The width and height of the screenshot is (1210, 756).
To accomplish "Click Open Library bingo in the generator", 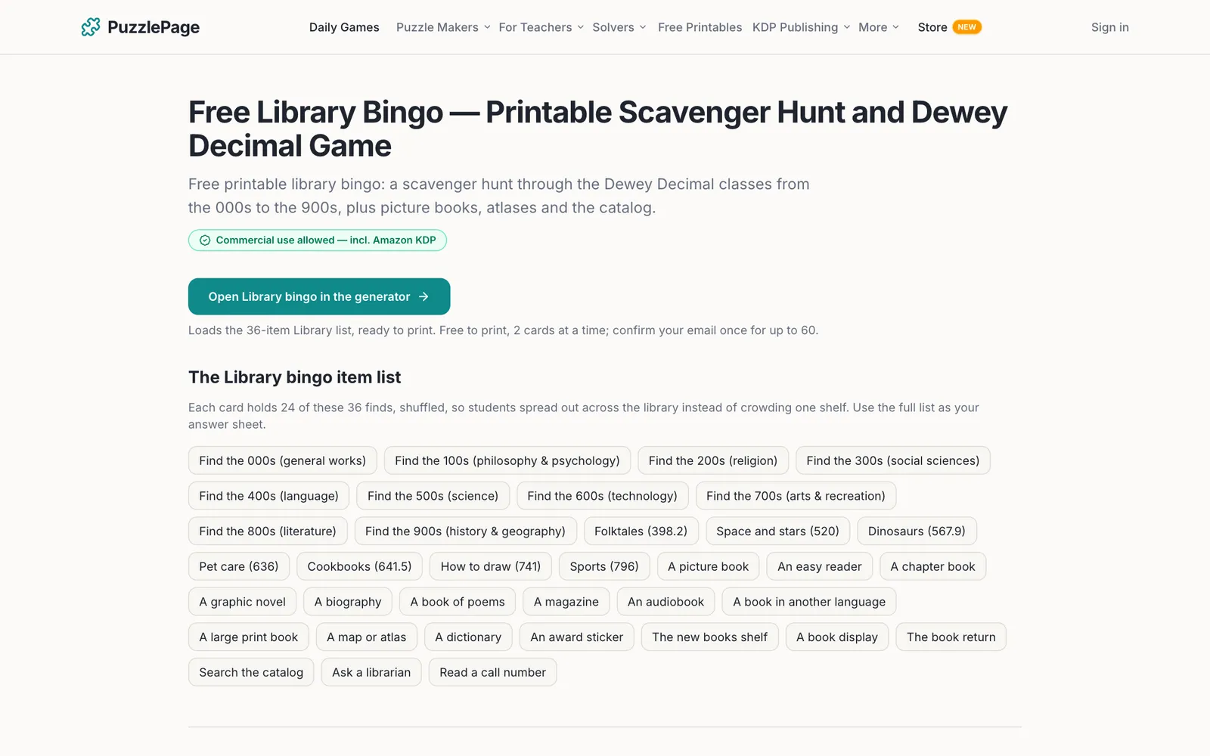I will click(319, 296).
